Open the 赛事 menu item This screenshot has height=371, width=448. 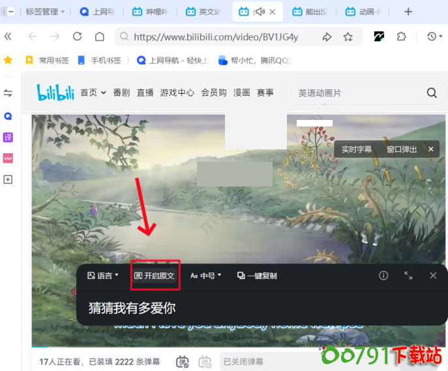pos(265,93)
